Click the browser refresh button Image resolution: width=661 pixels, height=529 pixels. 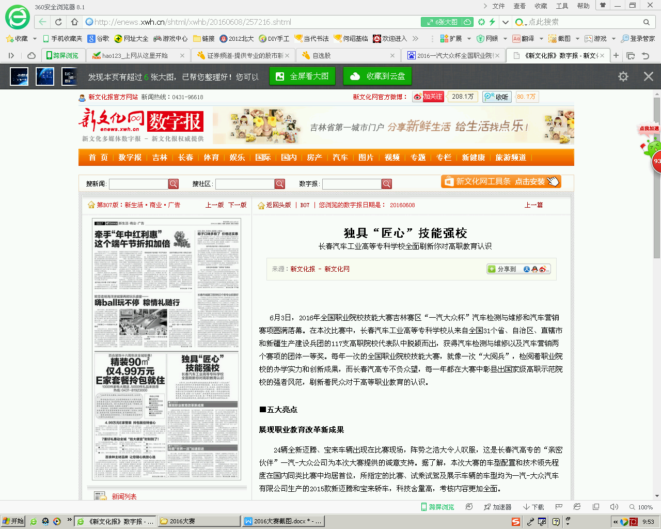[x=58, y=22]
